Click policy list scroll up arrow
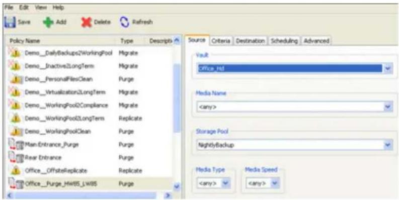The image size is (399, 200). [177, 41]
